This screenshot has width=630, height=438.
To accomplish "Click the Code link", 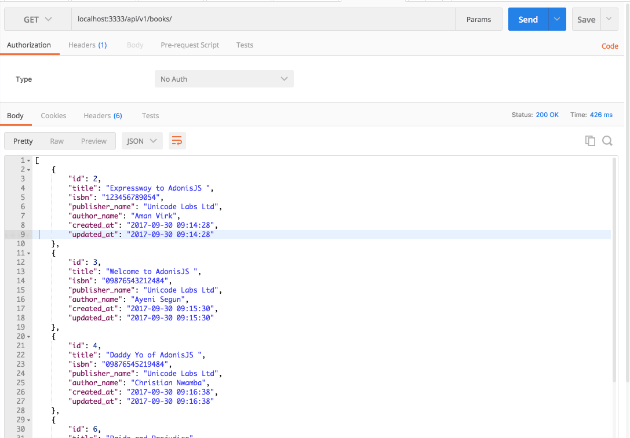I will tap(610, 46).
